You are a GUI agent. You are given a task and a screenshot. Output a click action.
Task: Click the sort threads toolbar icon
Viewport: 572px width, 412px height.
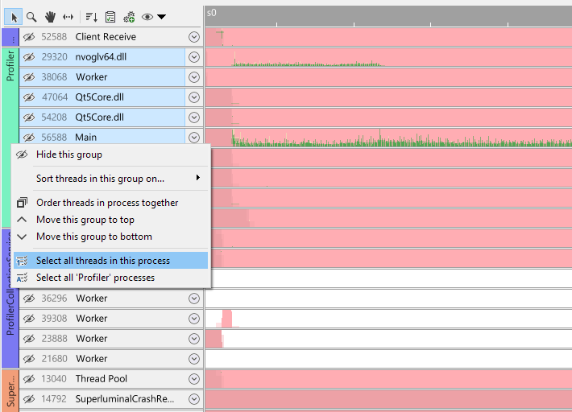tap(91, 16)
